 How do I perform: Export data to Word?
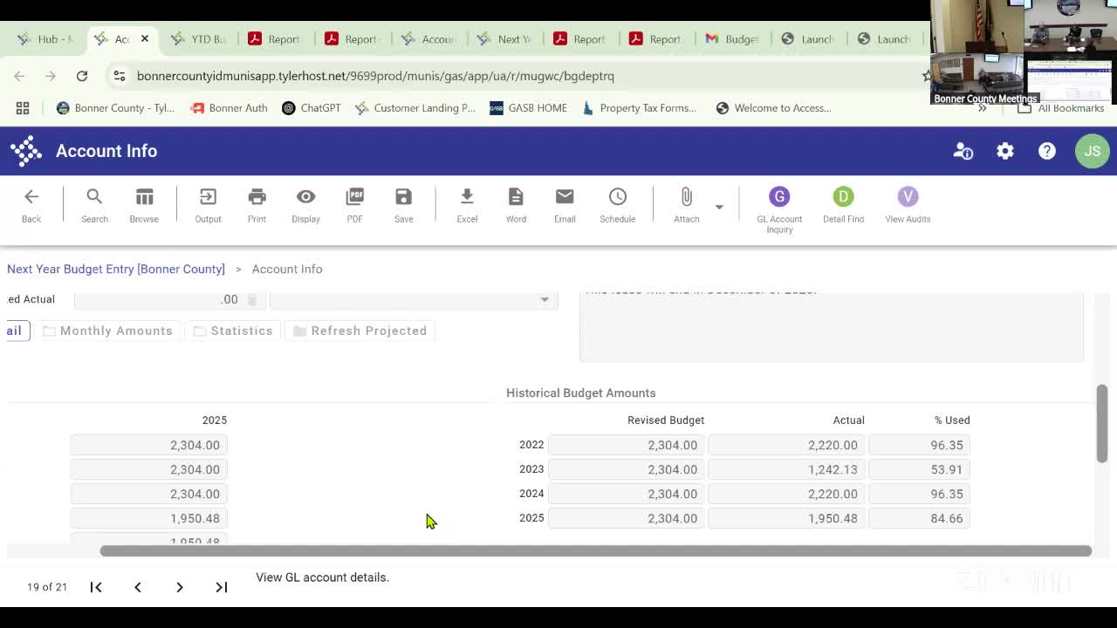(x=516, y=205)
